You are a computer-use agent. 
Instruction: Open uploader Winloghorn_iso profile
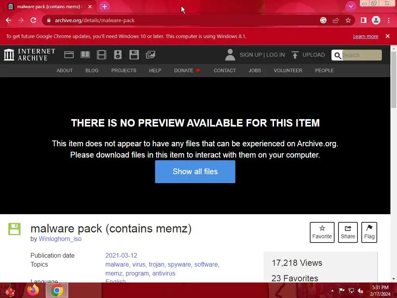[60, 239]
